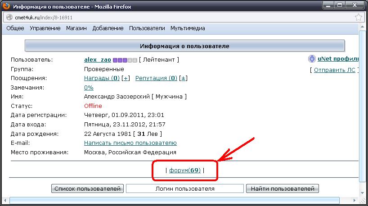Image resolution: width=368 pixels, height=206 pixels.
Task: Maximize the Firefox window
Action: click(339, 5)
